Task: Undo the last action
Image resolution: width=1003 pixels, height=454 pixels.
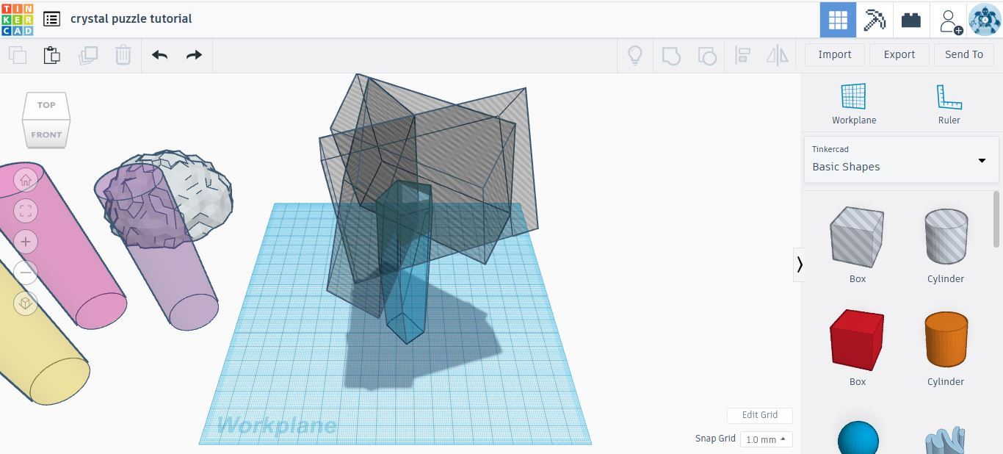Action: coord(159,55)
